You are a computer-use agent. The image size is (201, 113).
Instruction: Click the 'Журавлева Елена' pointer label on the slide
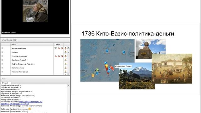123,66
